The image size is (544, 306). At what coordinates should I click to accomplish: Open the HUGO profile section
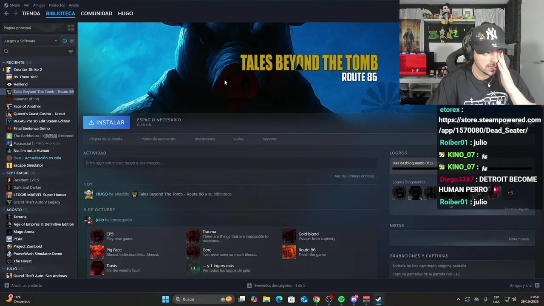click(125, 14)
